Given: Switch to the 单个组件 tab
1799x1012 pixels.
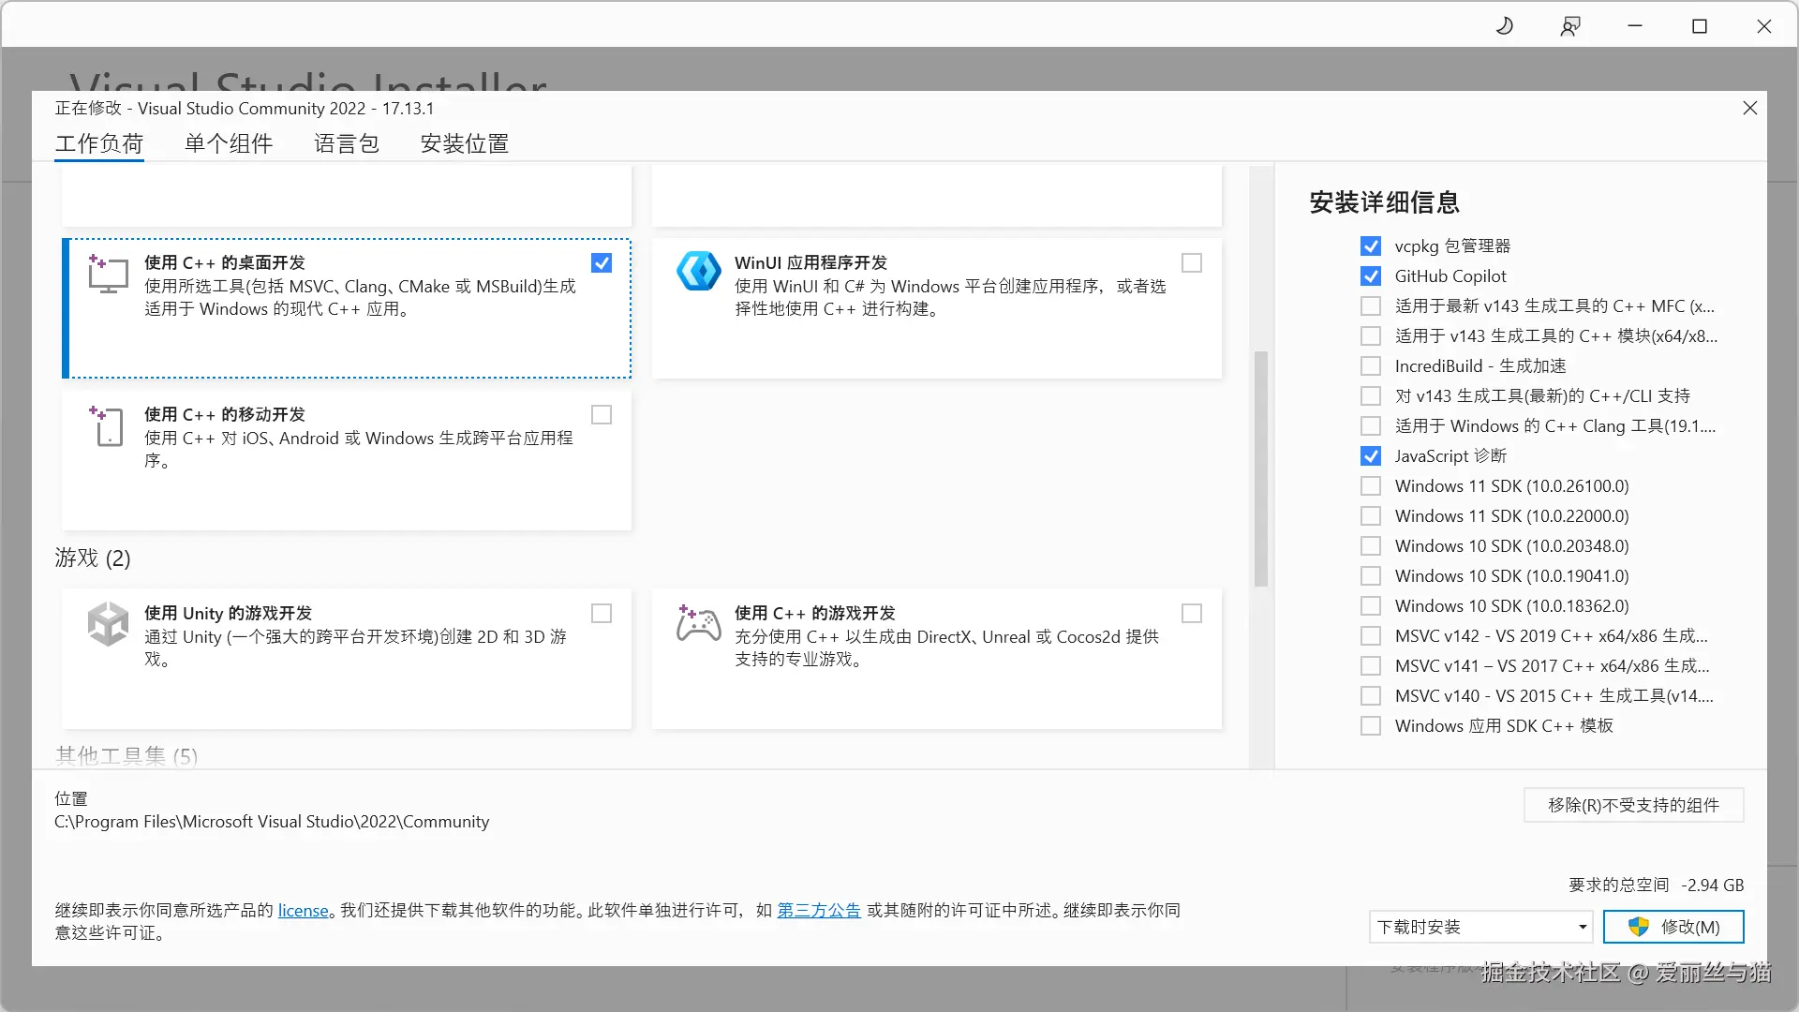Looking at the screenshot, I should [229, 143].
